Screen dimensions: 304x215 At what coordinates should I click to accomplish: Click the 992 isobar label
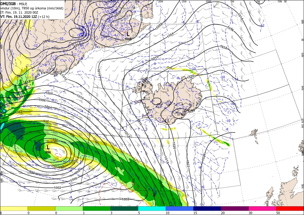coord(61,167)
